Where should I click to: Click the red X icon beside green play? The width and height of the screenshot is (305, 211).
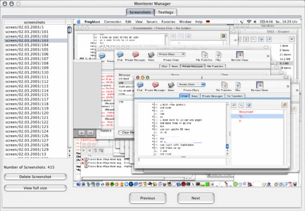(x=89, y=151)
